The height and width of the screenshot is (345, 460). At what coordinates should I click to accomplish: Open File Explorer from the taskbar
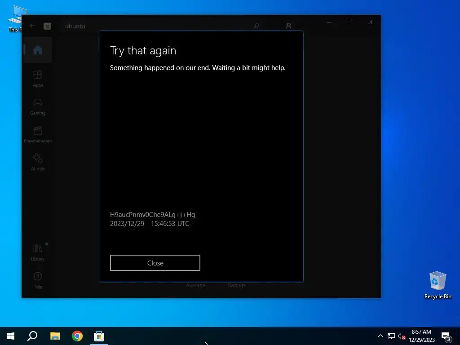tap(55, 336)
